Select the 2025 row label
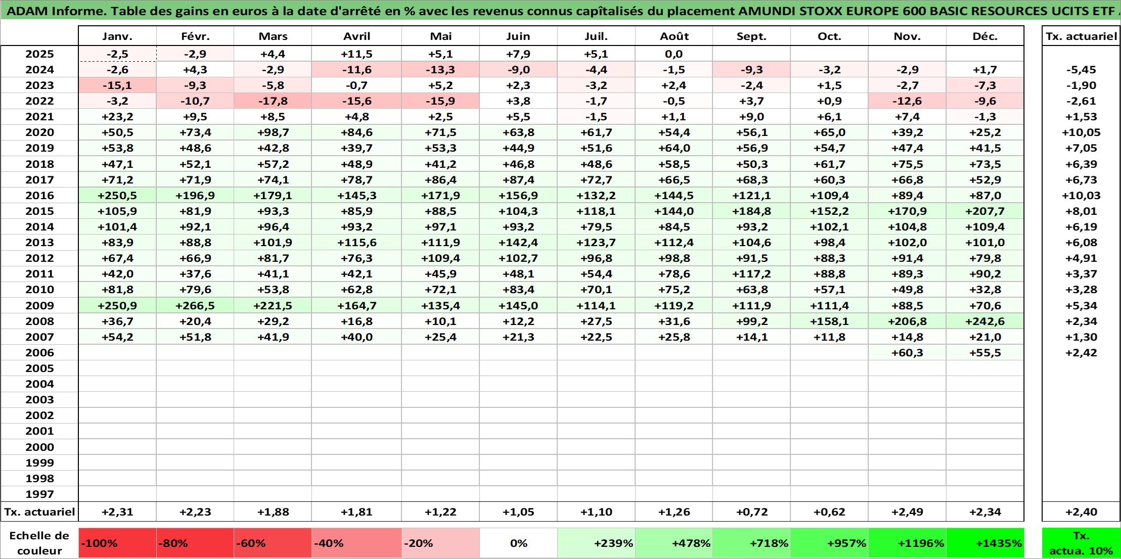 (39, 54)
